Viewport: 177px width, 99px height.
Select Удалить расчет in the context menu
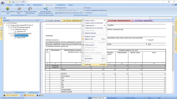94,45
